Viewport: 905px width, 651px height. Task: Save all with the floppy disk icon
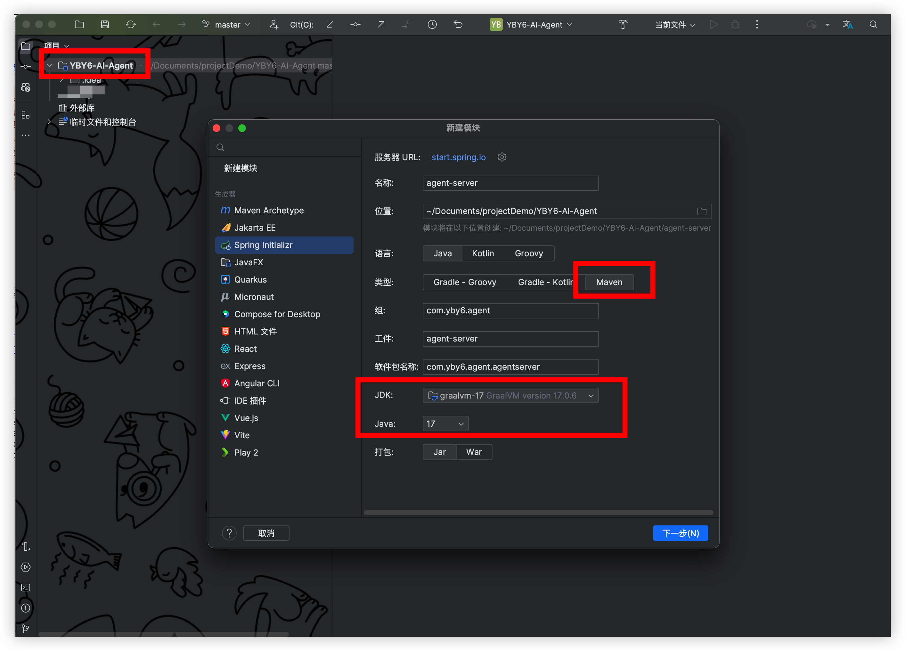point(104,24)
